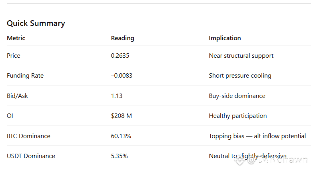Click the 1.13 bid/ask reading
Screen dimensions: 311x170
click(117, 96)
